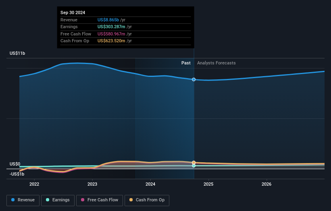
Task: Click the US$303.287m earnings value
Action: [x=111, y=27]
